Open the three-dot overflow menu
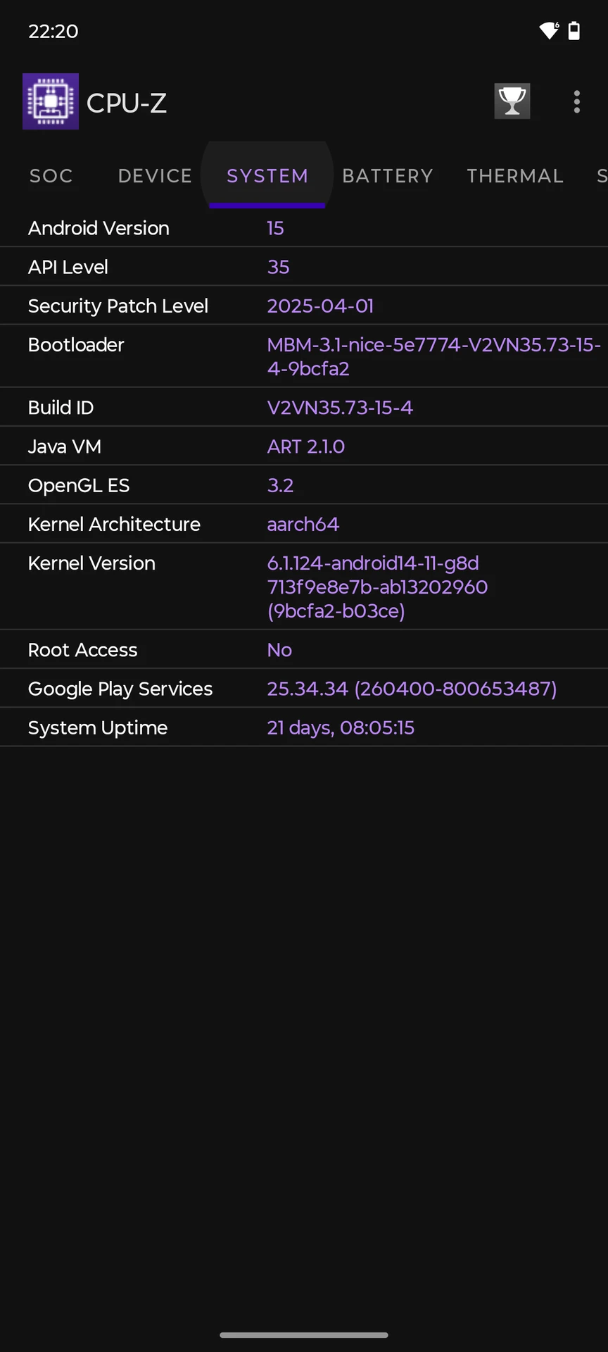This screenshot has width=608, height=1352. pyautogui.click(x=577, y=102)
